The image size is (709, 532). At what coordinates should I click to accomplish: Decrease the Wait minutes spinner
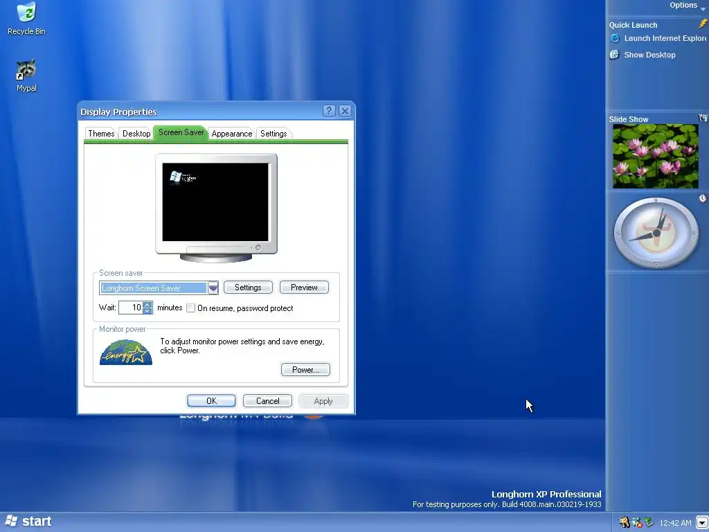(147, 311)
